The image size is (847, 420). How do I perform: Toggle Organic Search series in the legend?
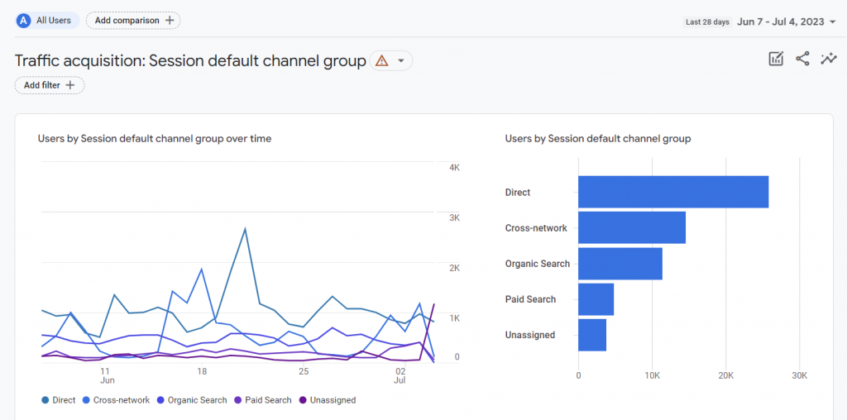[191, 400]
